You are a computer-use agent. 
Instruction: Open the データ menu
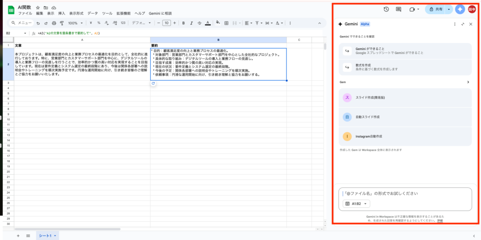(x=93, y=14)
